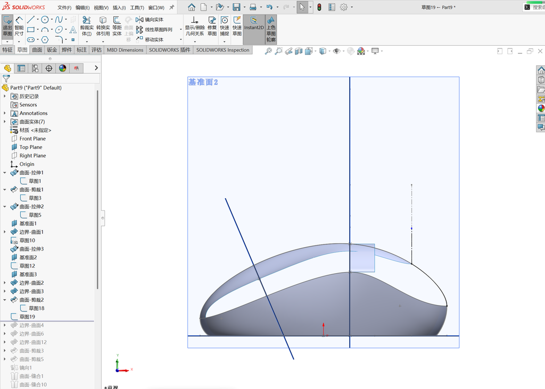Select the Corner Rectangle tool
545x389 pixels.
30,30
